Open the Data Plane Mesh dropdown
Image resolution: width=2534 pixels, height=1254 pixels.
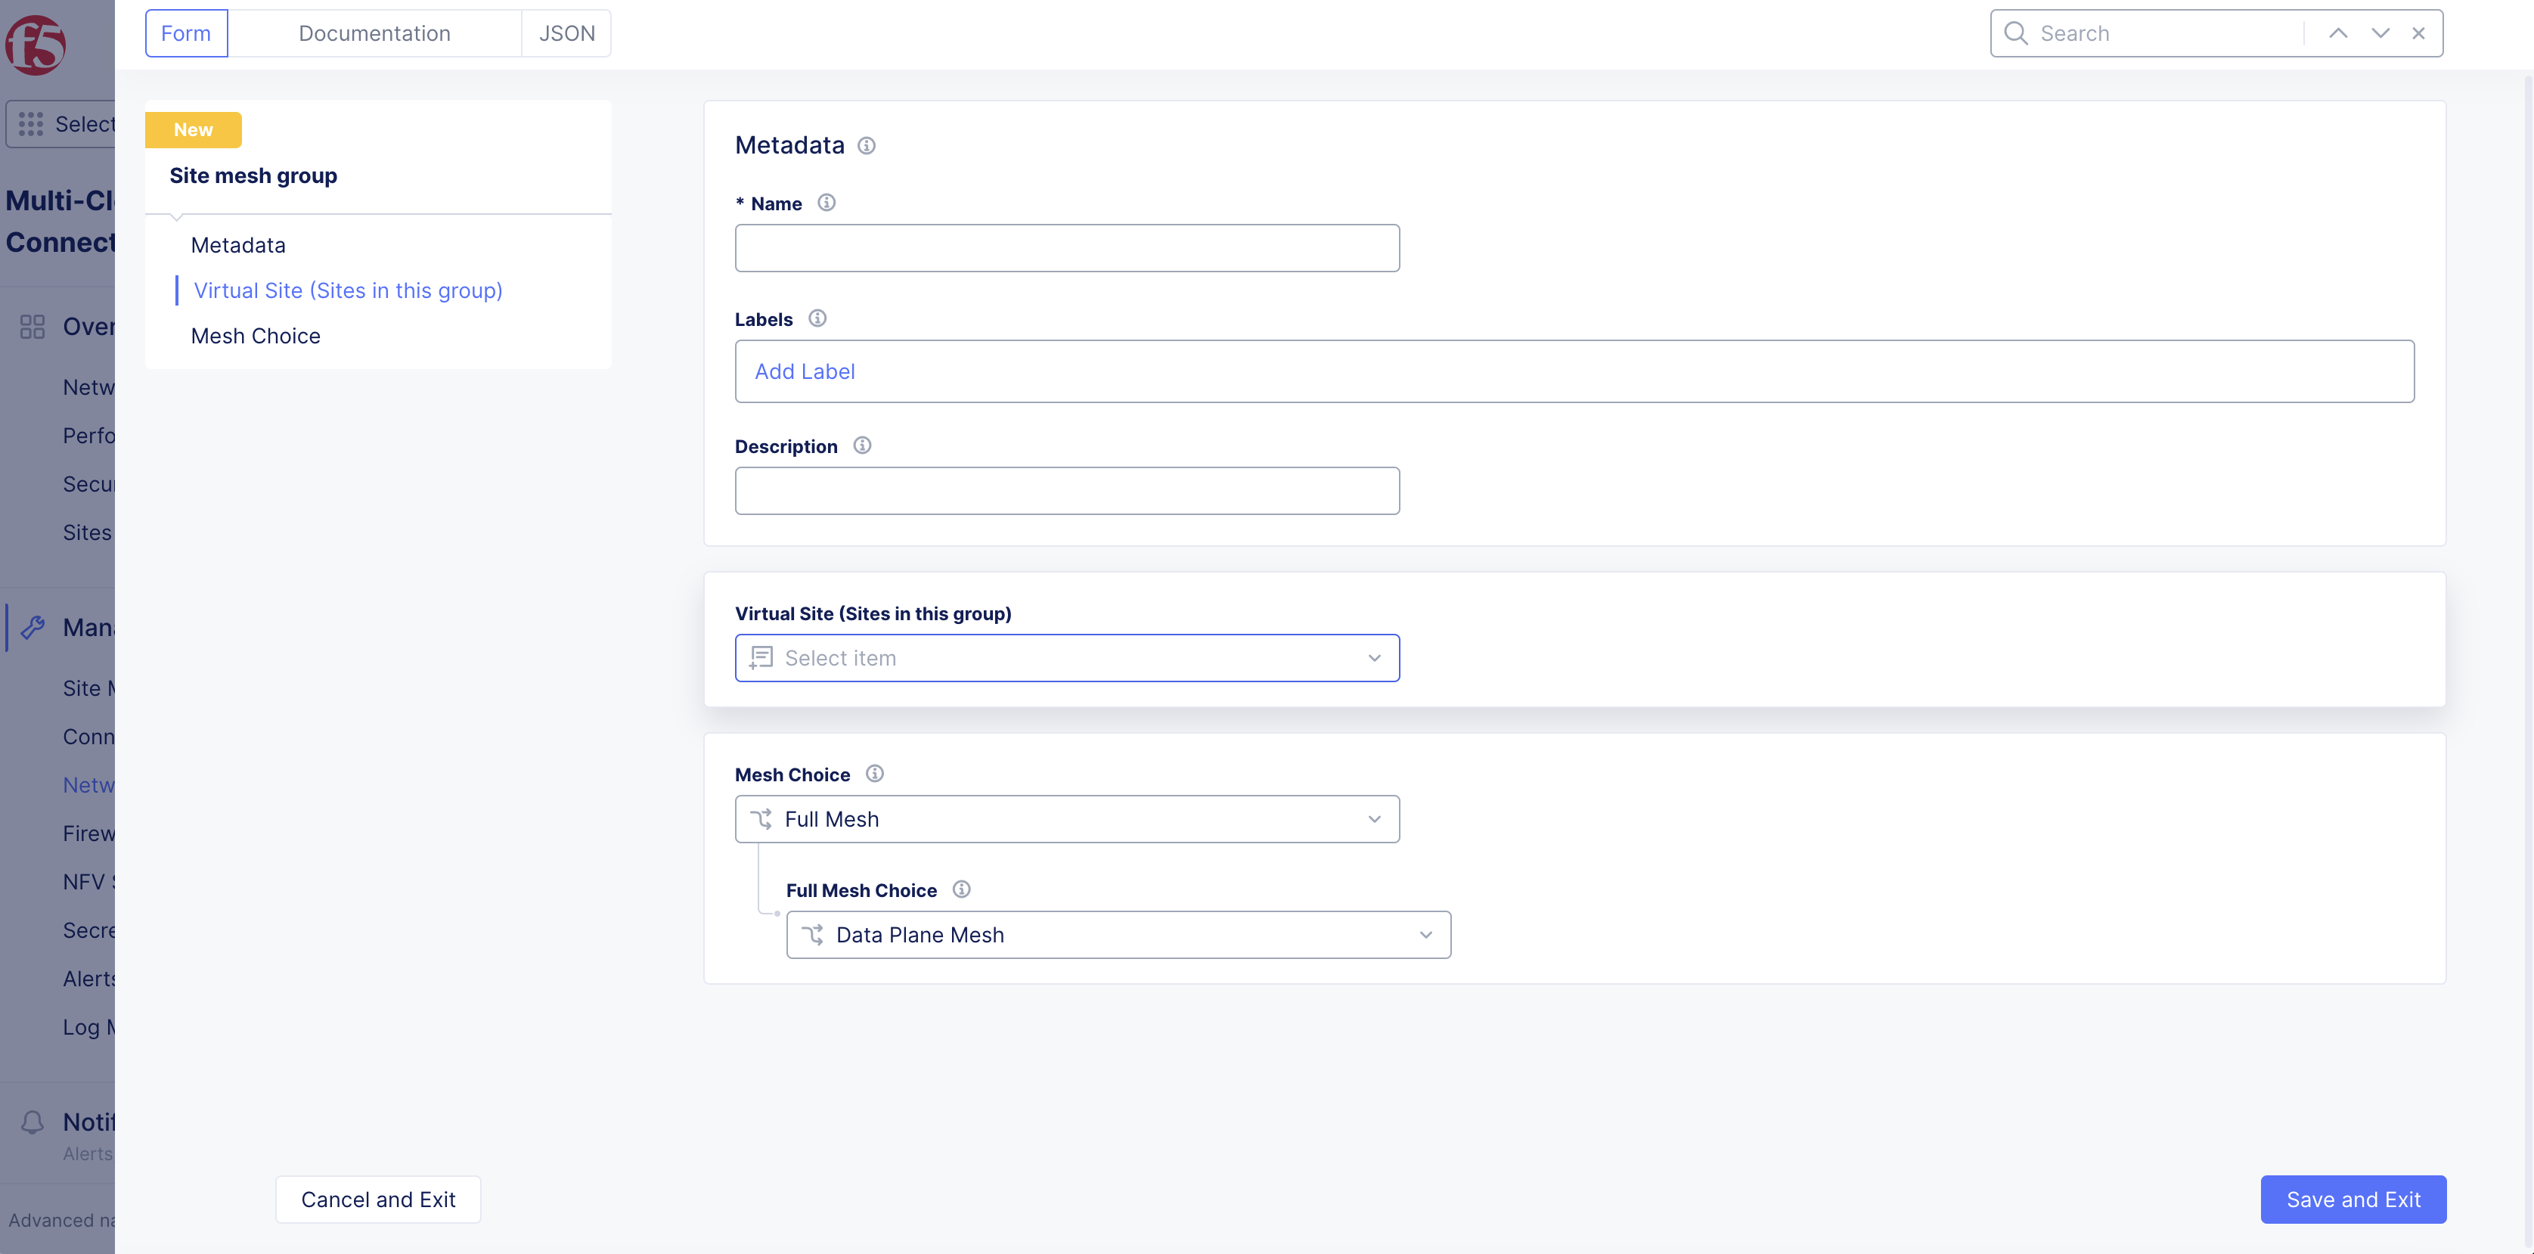[x=1118, y=934]
